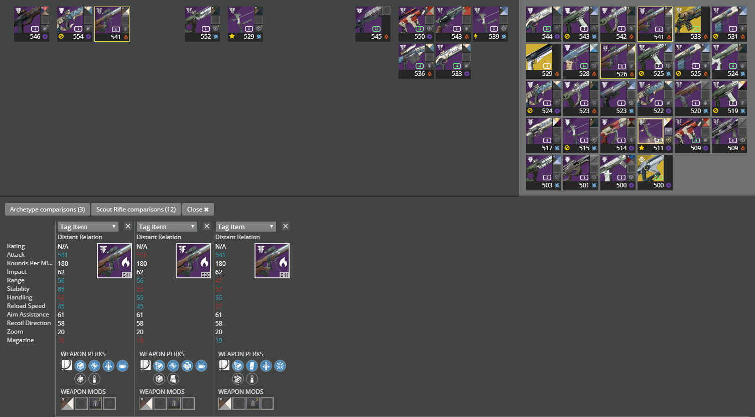Show Archetype comparisons (3)
The height and width of the screenshot is (417, 755).
pyautogui.click(x=47, y=210)
